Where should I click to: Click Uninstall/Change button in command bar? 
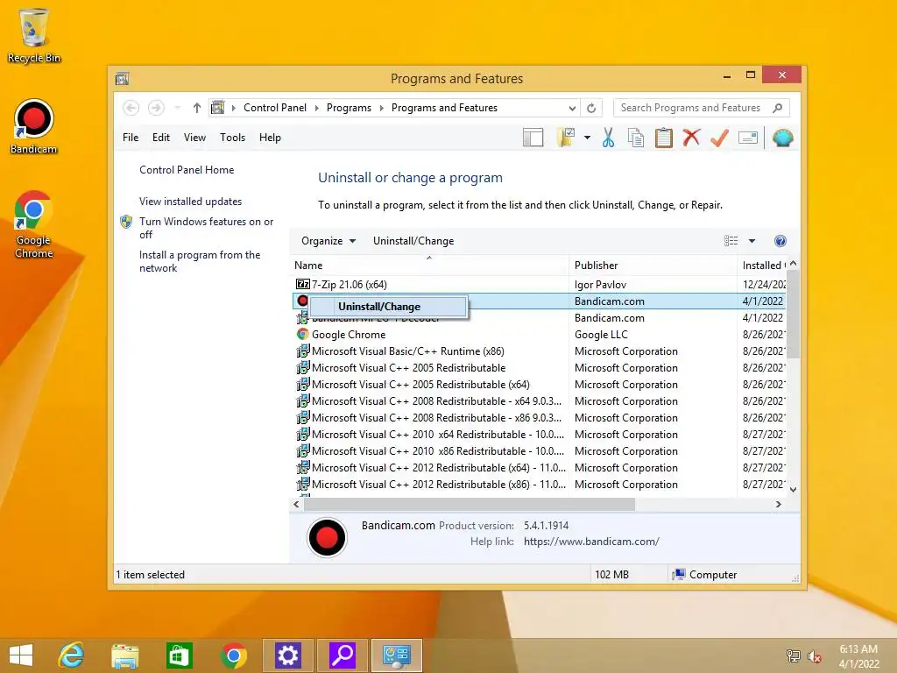pos(413,241)
